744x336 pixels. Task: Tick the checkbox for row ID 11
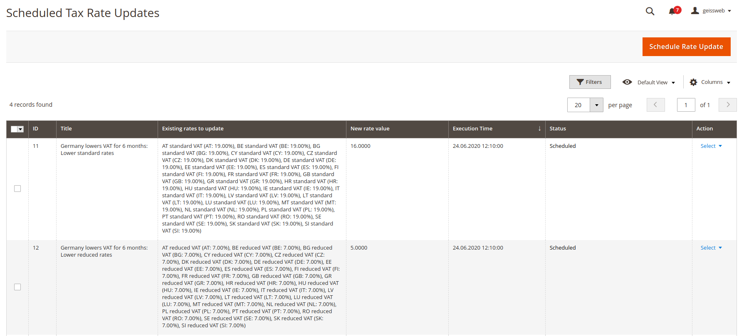pyautogui.click(x=17, y=189)
